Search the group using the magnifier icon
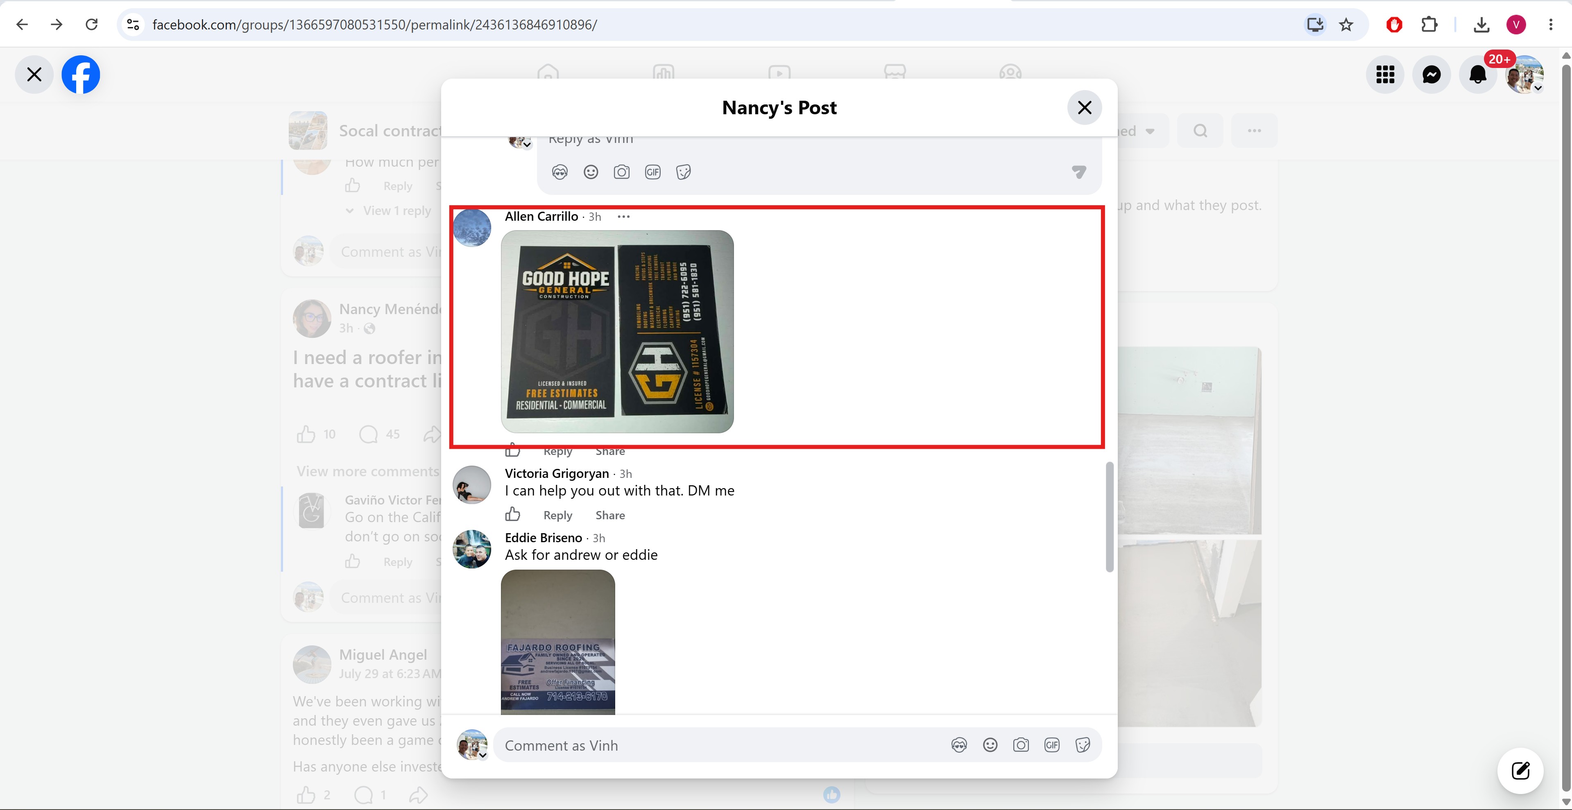Viewport: 1572px width, 810px height. 1200,131
